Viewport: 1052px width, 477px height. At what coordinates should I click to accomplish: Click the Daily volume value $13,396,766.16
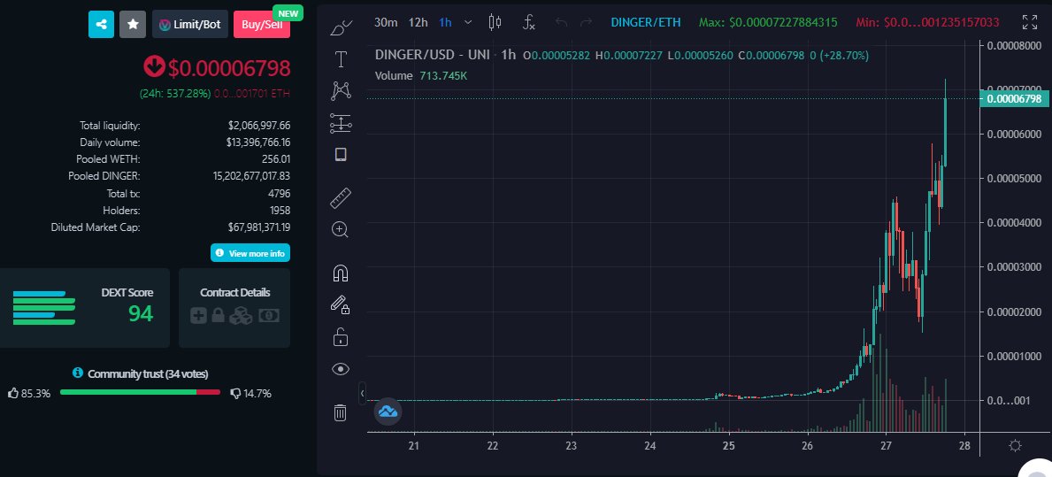click(x=258, y=142)
